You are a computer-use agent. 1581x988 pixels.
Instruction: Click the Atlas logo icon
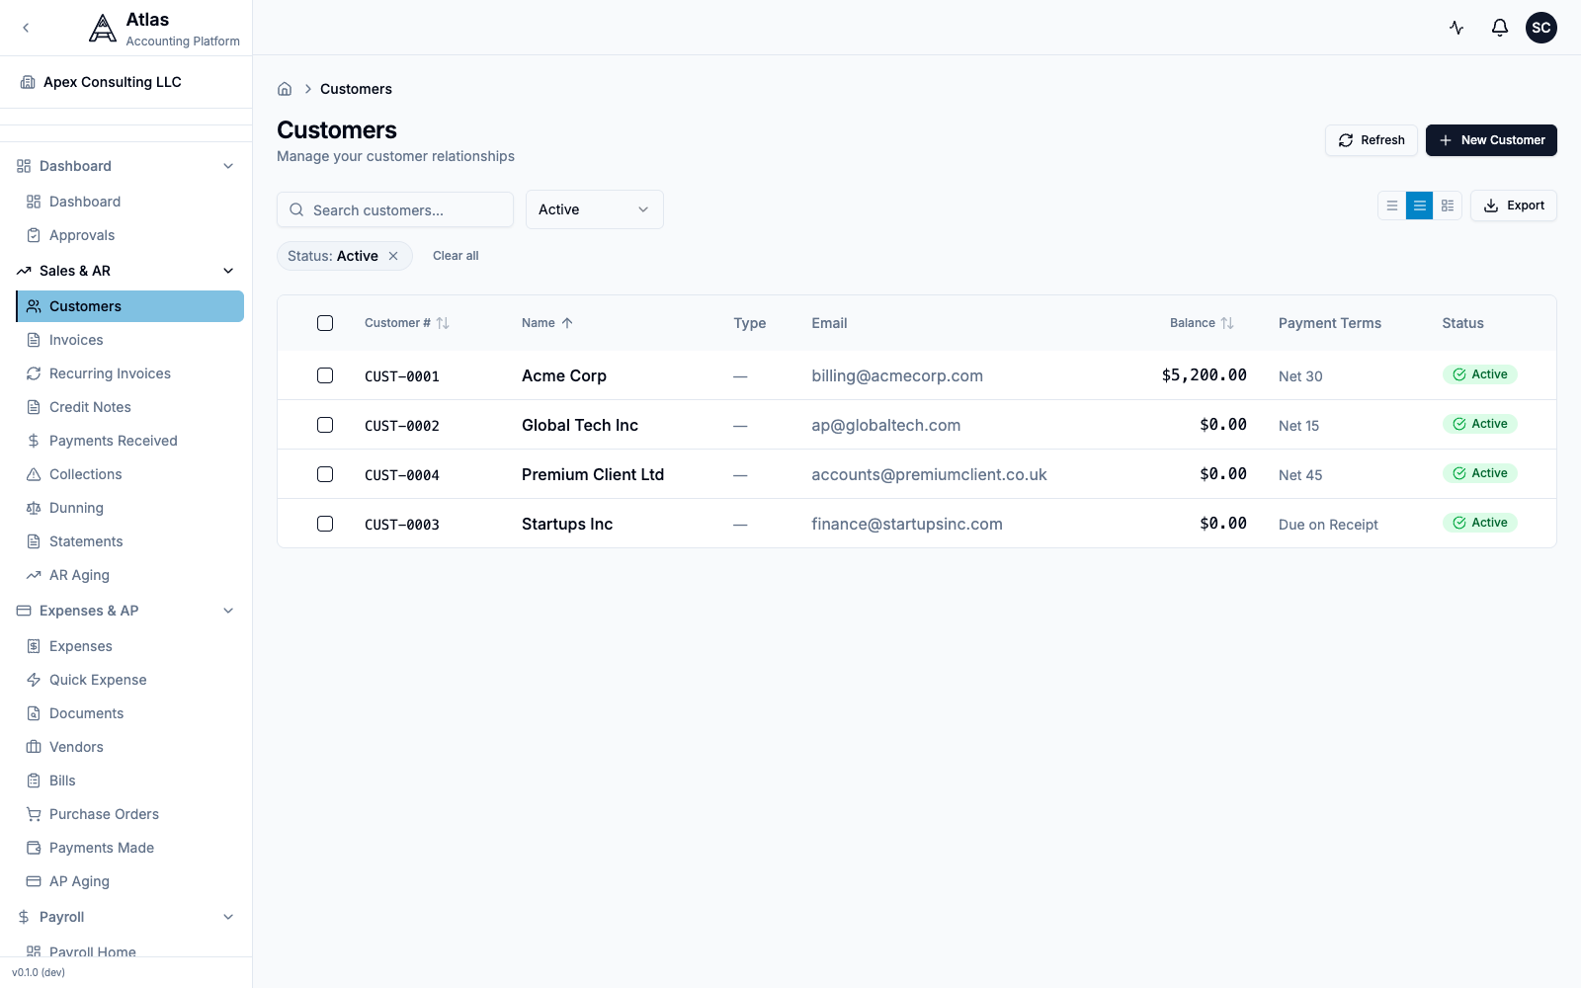(103, 29)
